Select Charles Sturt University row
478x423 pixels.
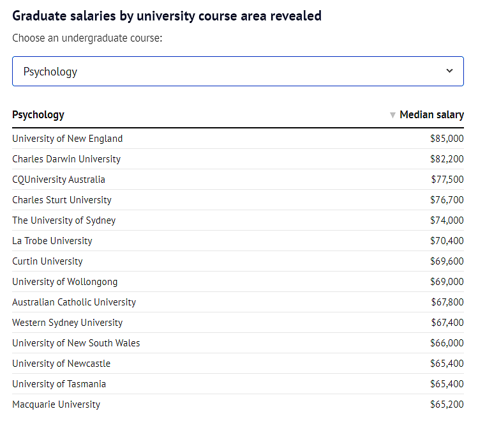(x=238, y=200)
